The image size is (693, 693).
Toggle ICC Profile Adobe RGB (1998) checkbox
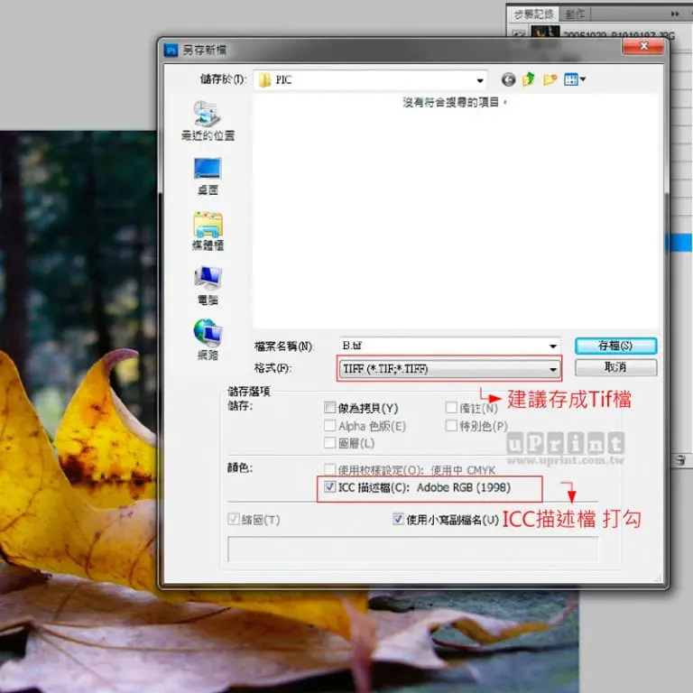click(329, 487)
